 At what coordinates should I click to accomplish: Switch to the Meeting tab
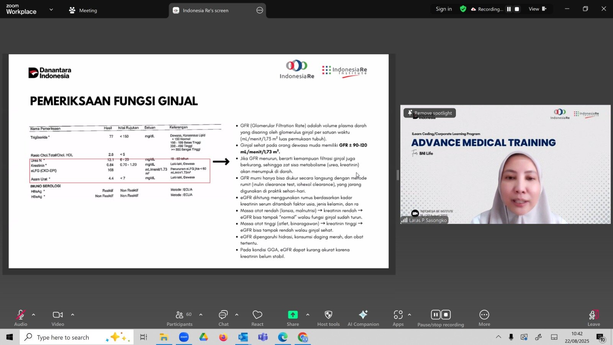[83, 10]
